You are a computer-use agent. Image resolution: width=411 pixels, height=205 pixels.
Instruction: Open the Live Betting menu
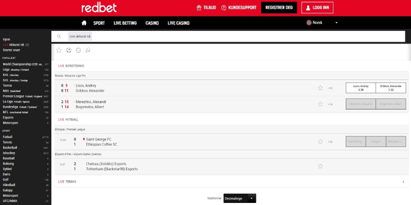tap(125, 23)
